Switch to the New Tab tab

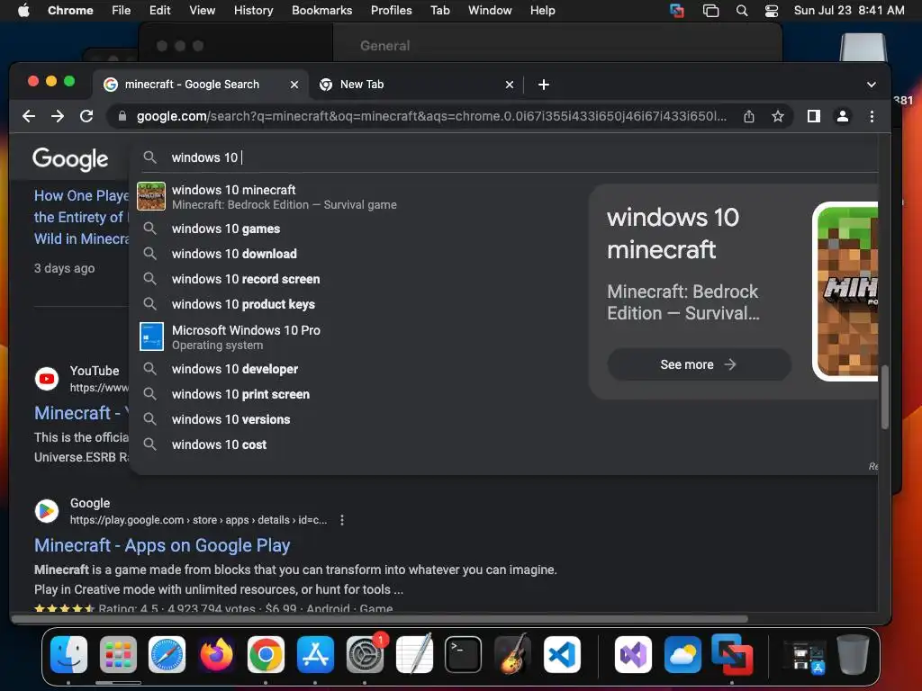point(416,85)
